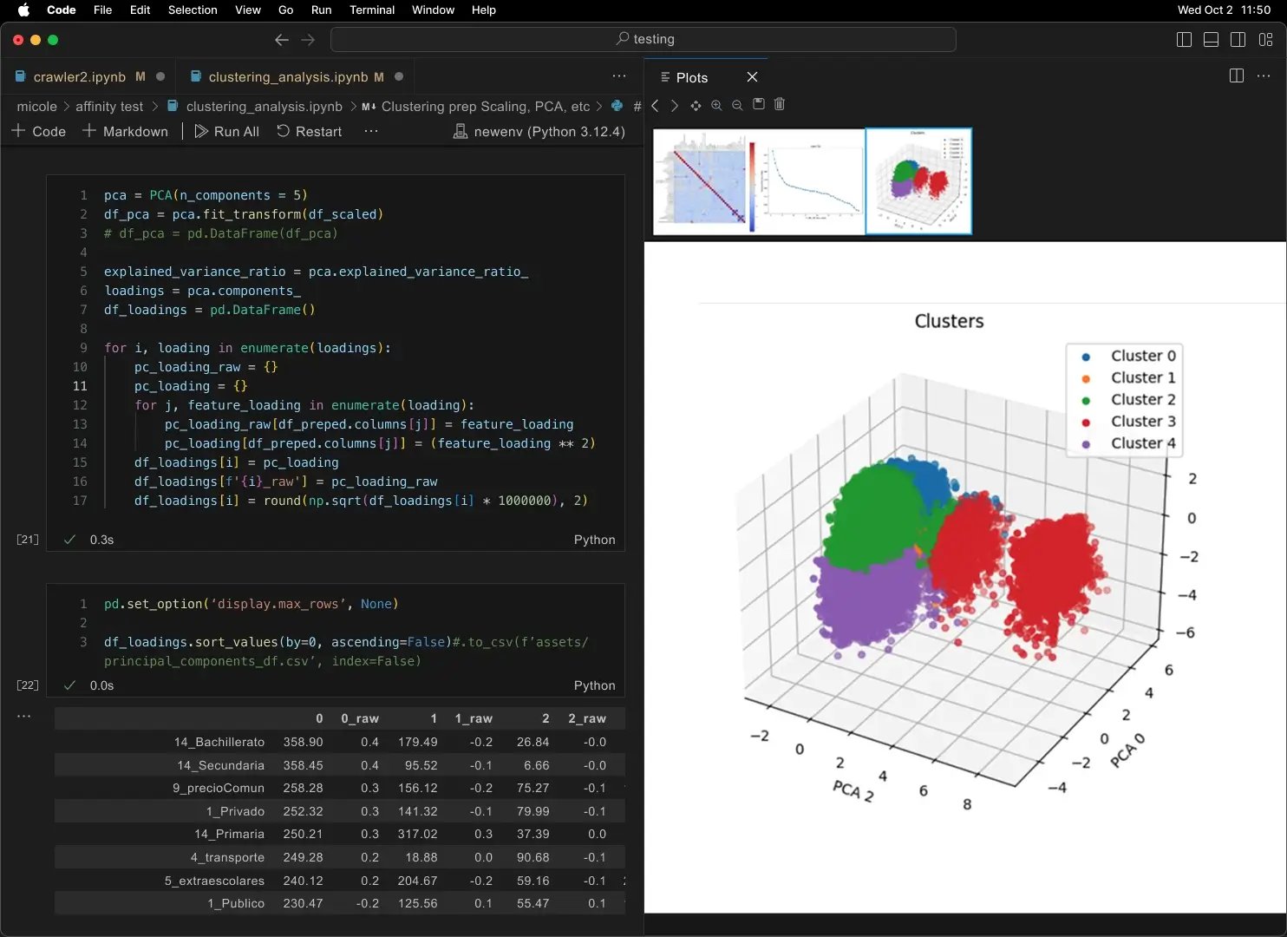Screen dimensions: 1287x937
Task: Click the Python symbol breadcrumb icon
Action: coord(617,106)
